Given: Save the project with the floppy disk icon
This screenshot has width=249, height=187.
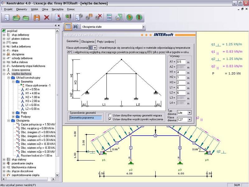Looking at the screenshot, I should (x=37, y=17).
